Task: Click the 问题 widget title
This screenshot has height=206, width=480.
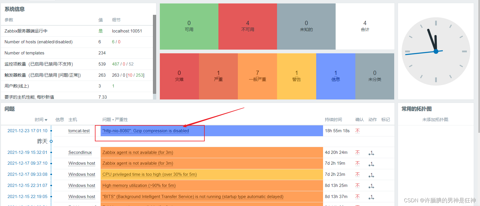Action: [9, 109]
